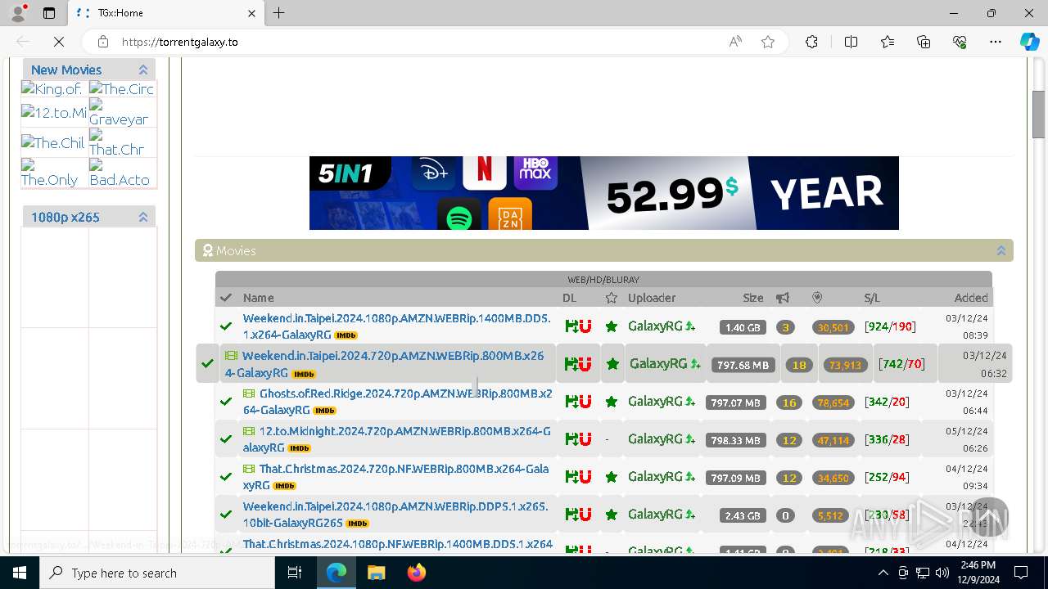Stop loading the page
This screenshot has height=589, width=1048.
point(60,42)
